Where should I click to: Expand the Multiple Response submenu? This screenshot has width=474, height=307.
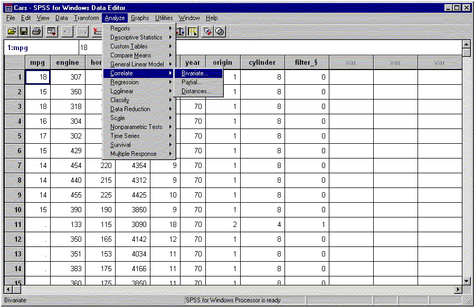click(138, 154)
